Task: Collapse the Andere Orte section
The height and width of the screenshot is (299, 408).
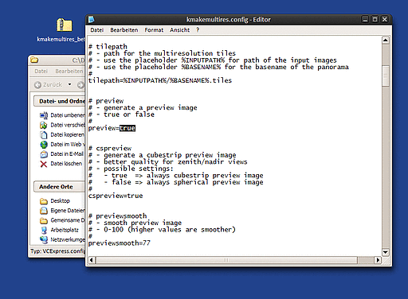Action: click(x=60, y=187)
